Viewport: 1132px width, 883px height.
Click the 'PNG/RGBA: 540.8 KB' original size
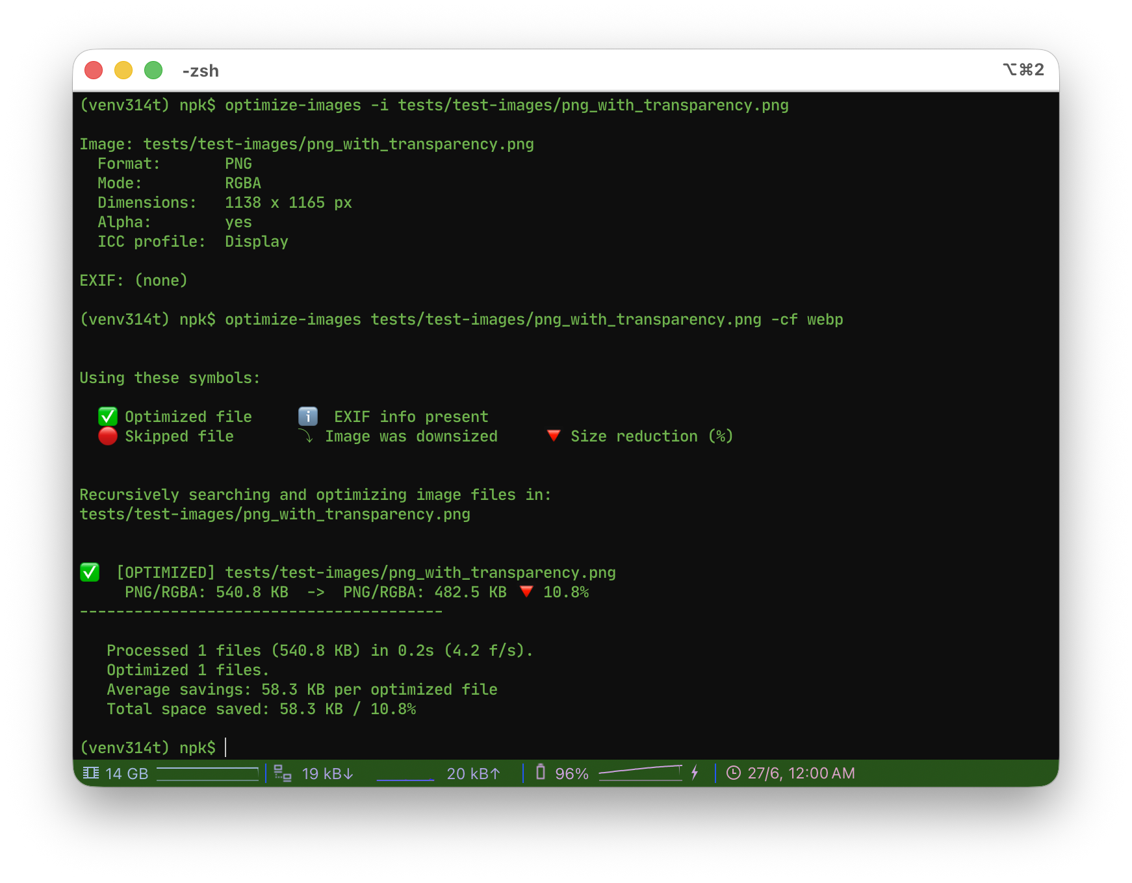tap(207, 592)
